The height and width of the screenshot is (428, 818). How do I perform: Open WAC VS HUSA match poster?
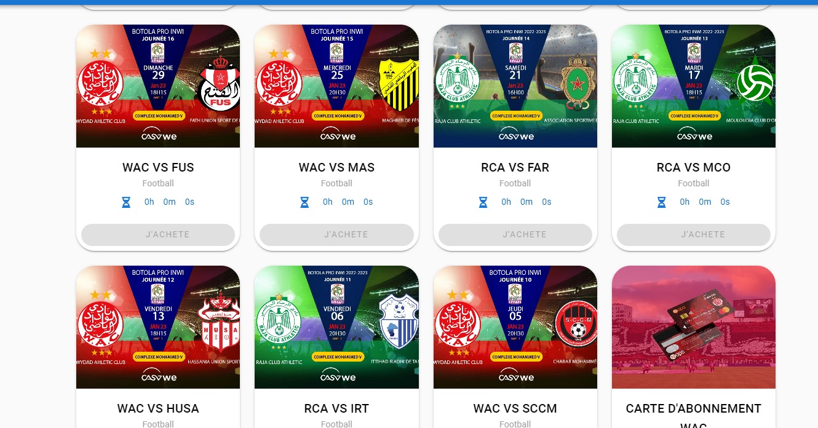(x=158, y=327)
